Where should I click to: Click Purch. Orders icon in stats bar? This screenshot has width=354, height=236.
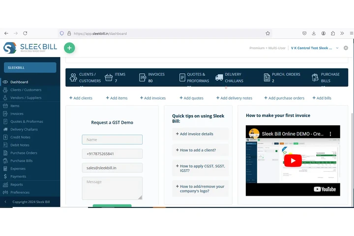pyautogui.click(x=266, y=78)
